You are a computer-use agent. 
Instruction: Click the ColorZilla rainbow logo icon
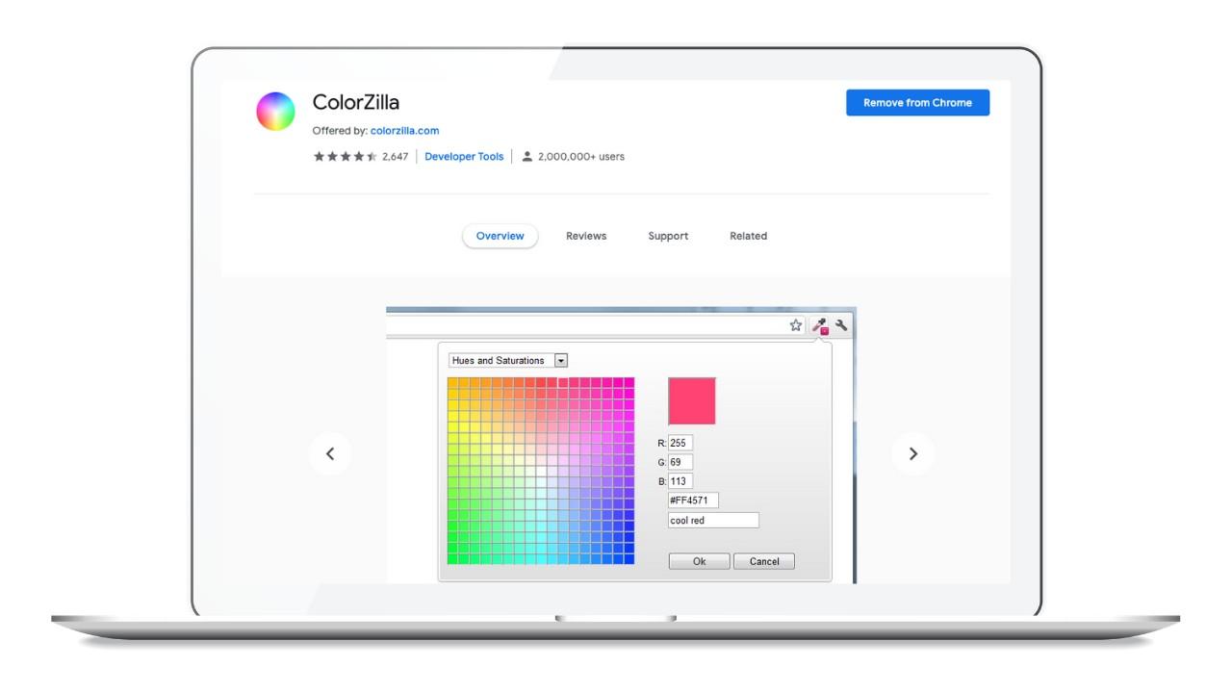tap(275, 112)
